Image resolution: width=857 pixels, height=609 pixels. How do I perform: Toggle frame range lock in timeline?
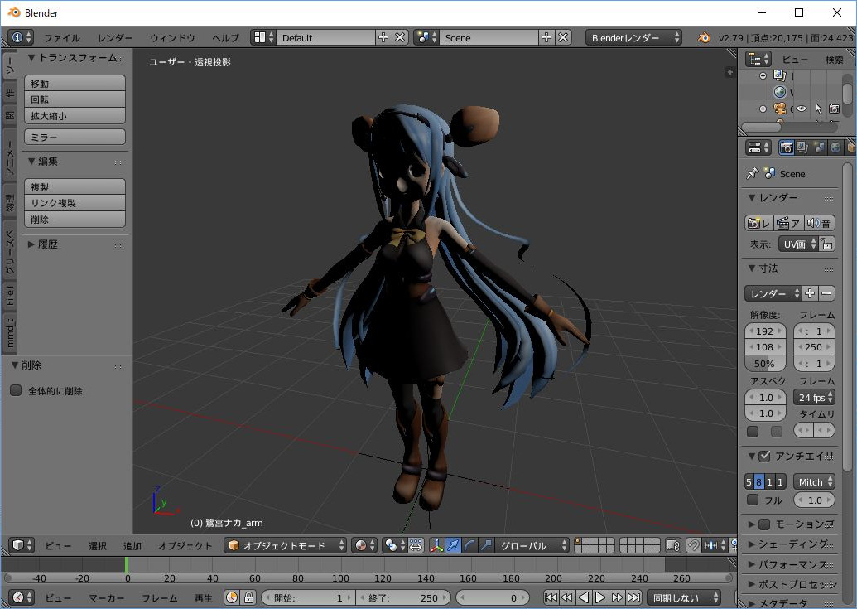click(x=248, y=597)
